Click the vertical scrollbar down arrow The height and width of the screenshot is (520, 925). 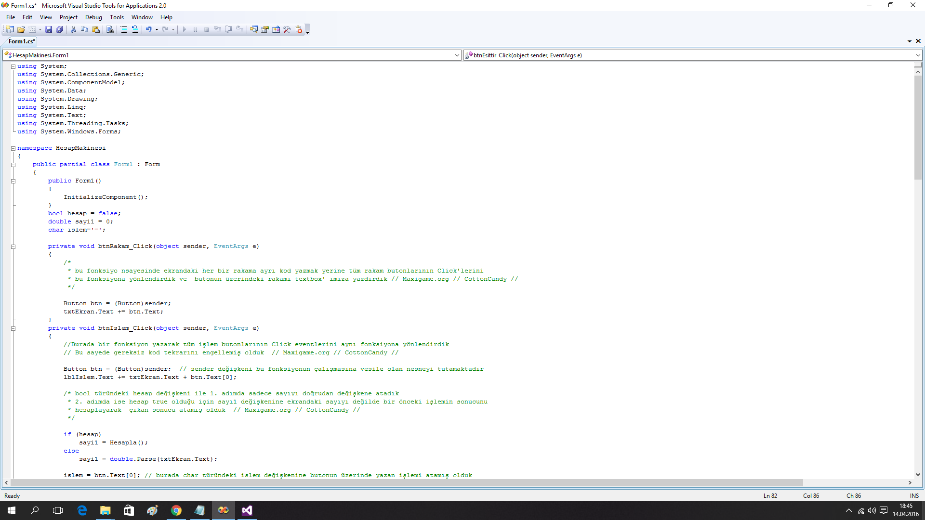pos(918,474)
